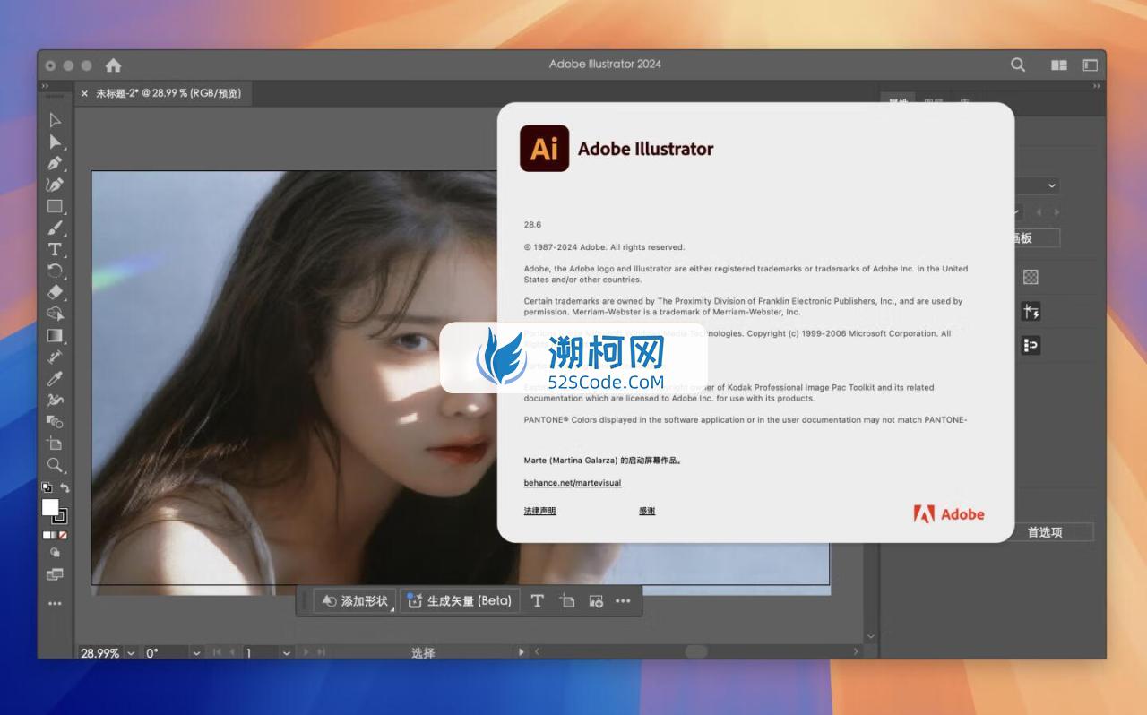Click vertical scrollbar down arrow
The height and width of the screenshot is (715, 1147).
(870, 636)
